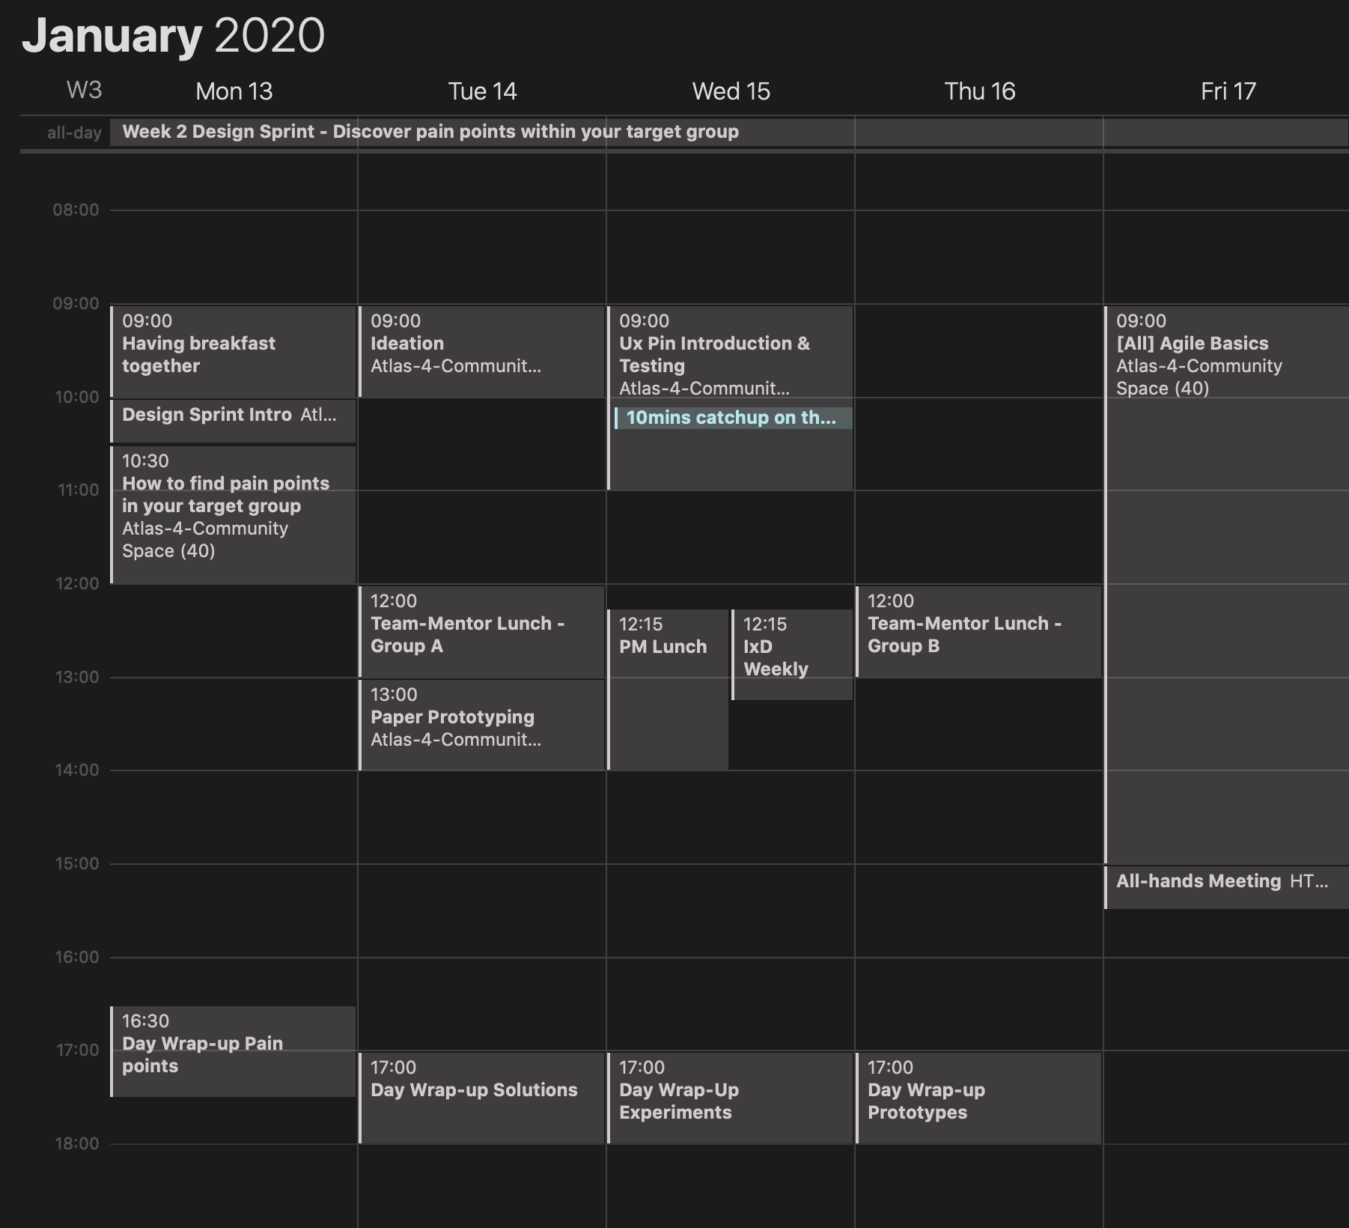The height and width of the screenshot is (1228, 1349).
Task: Select the Paper Prototyping event
Action: point(481,725)
